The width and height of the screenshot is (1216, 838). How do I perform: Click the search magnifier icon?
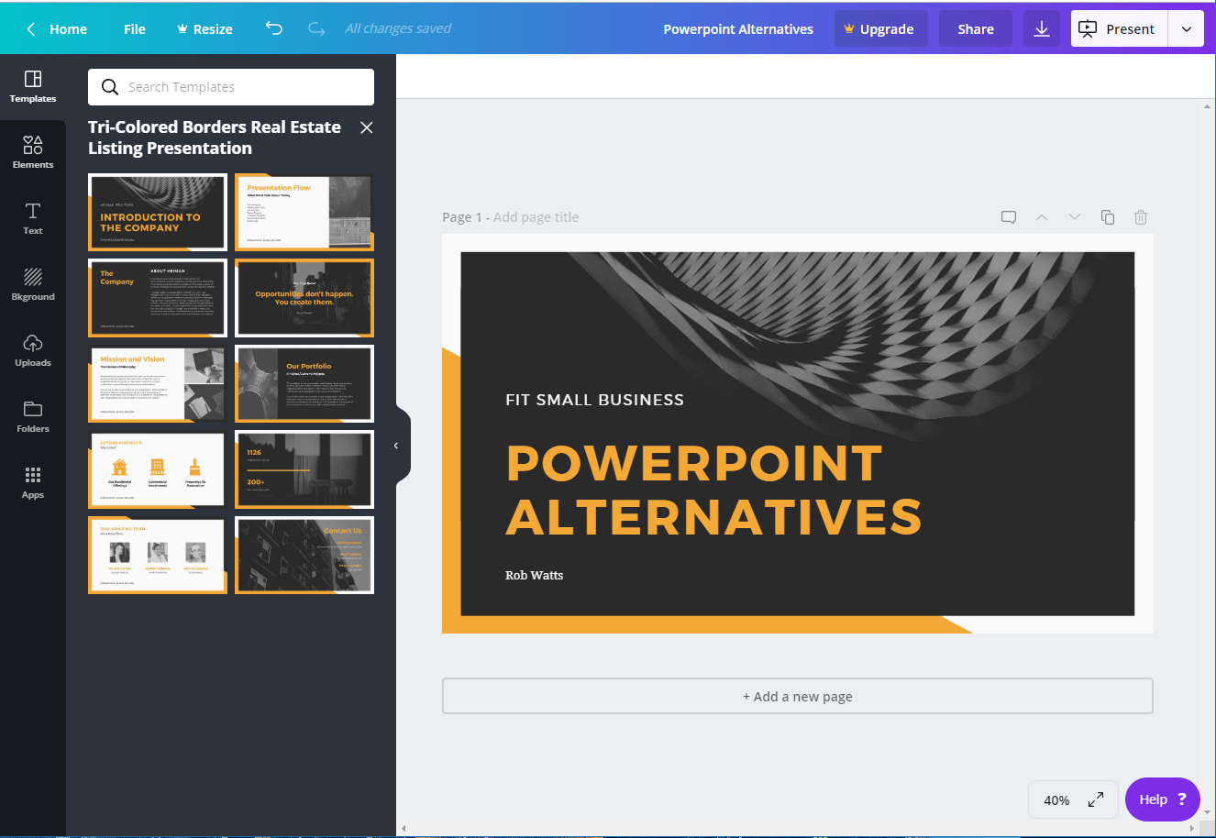tap(110, 87)
